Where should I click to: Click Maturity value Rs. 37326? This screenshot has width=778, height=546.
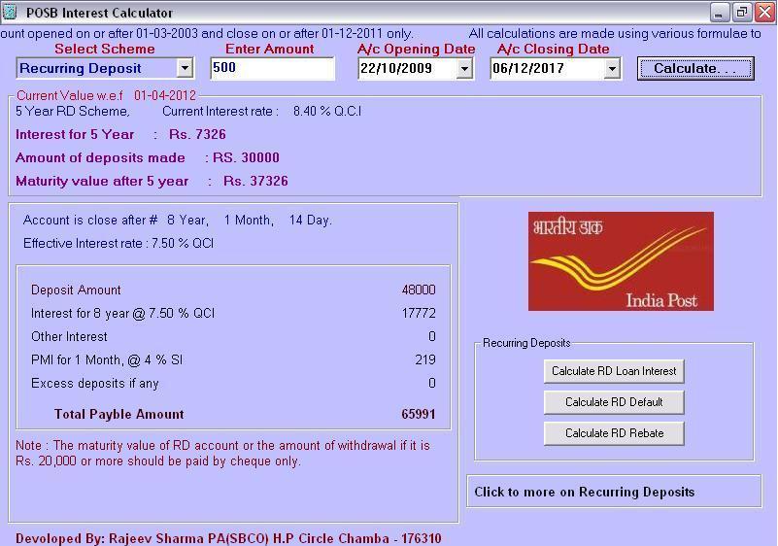255,181
